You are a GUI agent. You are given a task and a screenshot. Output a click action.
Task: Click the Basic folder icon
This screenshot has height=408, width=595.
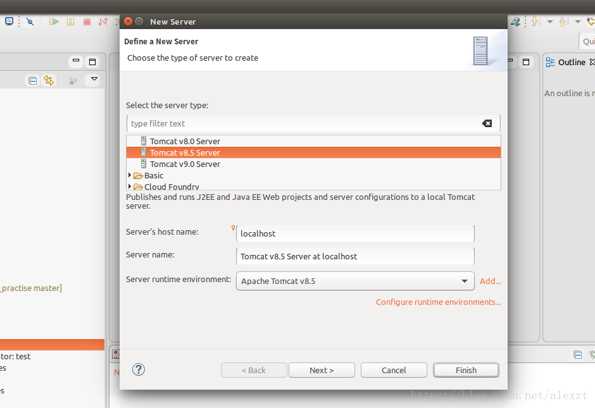(138, 176)
